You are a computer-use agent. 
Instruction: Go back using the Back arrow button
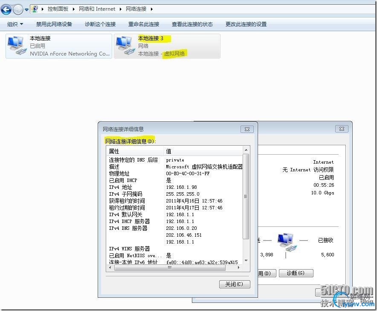[x=6, y=9]
